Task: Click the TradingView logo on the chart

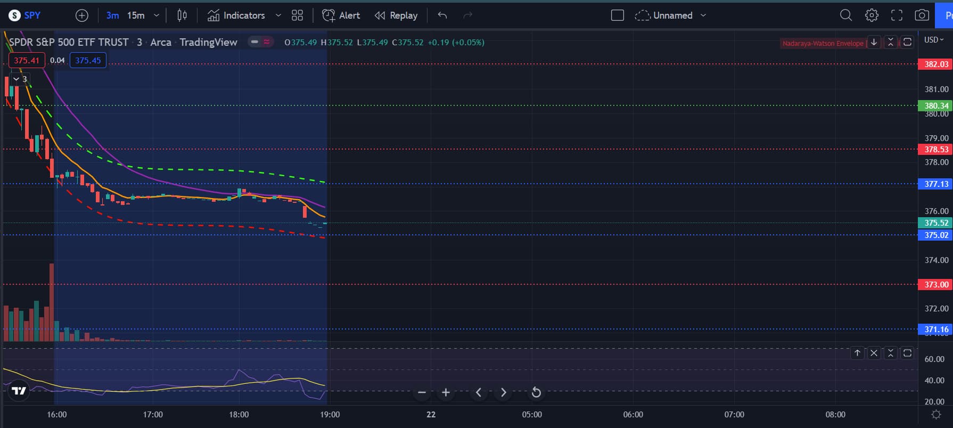Action: point(19,391)
